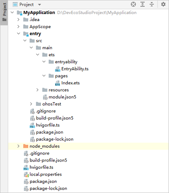Expand the ohosTest folder
The height and width of the screenshot is (193, 169).
pyautogui.click(x=31, y=104)
